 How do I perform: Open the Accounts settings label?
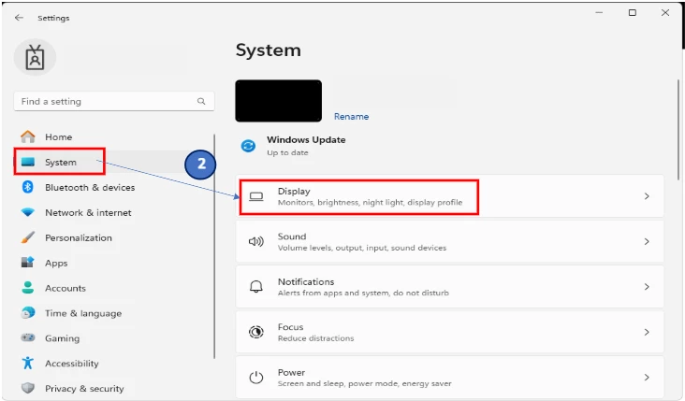click(66, 288)
